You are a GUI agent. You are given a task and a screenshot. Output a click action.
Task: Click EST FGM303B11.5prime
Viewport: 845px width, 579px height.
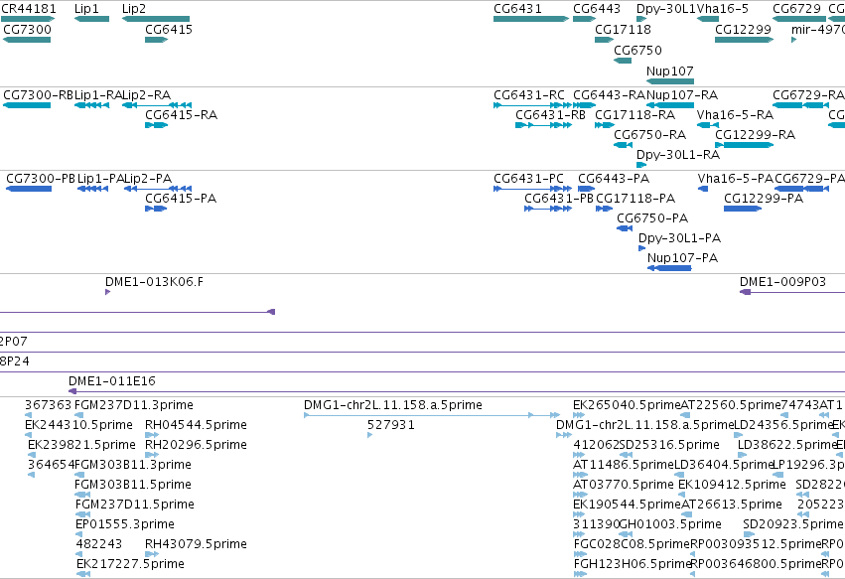133,485
